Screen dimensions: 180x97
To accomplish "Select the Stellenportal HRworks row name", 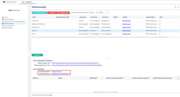I will (38, 24).
